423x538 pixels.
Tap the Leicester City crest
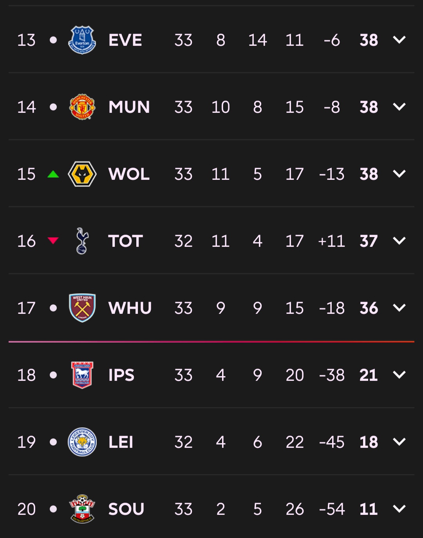(82, 442)
